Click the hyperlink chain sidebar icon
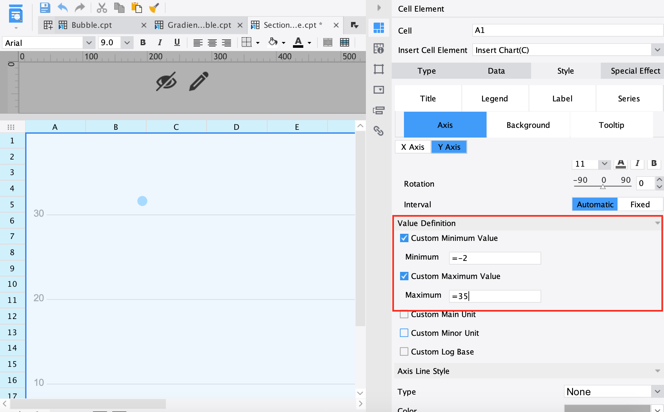 pyautogui.click(x=378, y=130)
